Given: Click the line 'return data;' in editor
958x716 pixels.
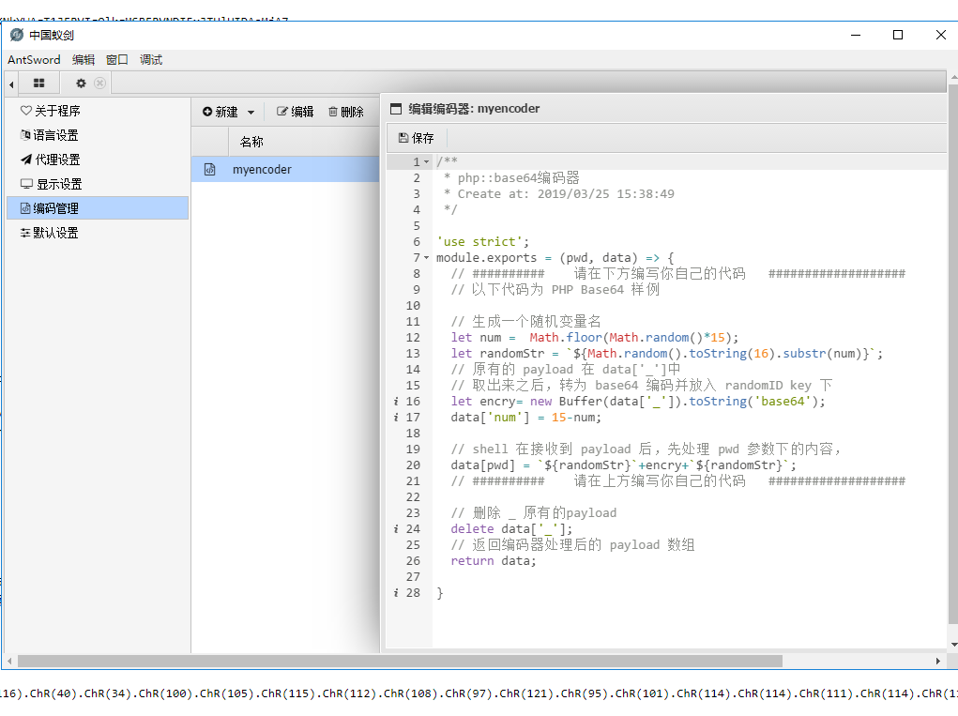Looking at the screenshot, I should pyautogui.click(x=493, y=561).
